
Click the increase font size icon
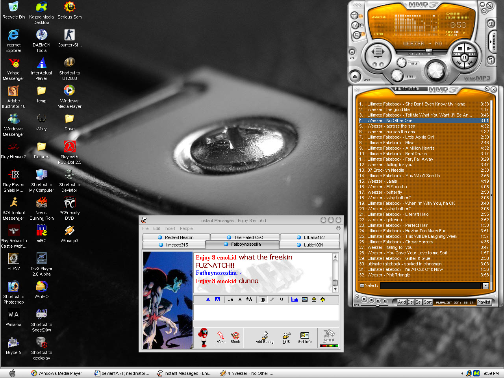coord(249,300)
